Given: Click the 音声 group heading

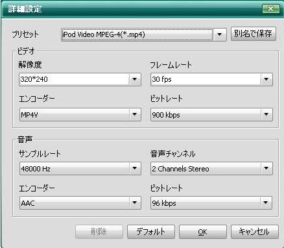Looking at the screenshot, I should coord(25,140).
